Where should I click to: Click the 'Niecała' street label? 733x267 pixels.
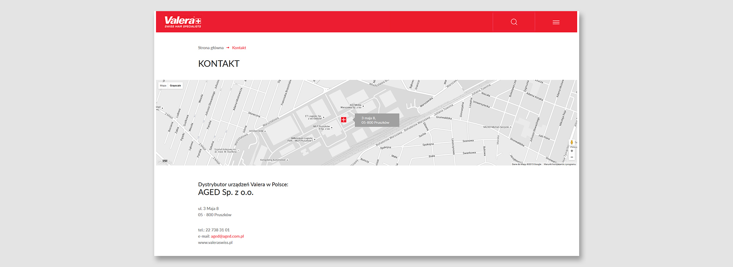tap(486, 94)
